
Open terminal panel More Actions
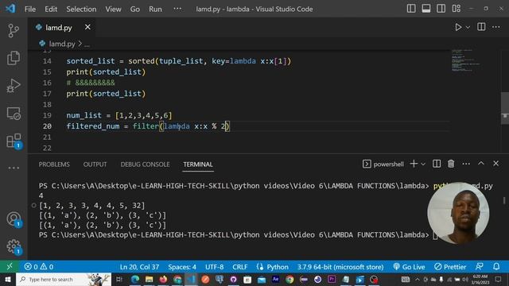pyautogui.click(x=466, y=164)
